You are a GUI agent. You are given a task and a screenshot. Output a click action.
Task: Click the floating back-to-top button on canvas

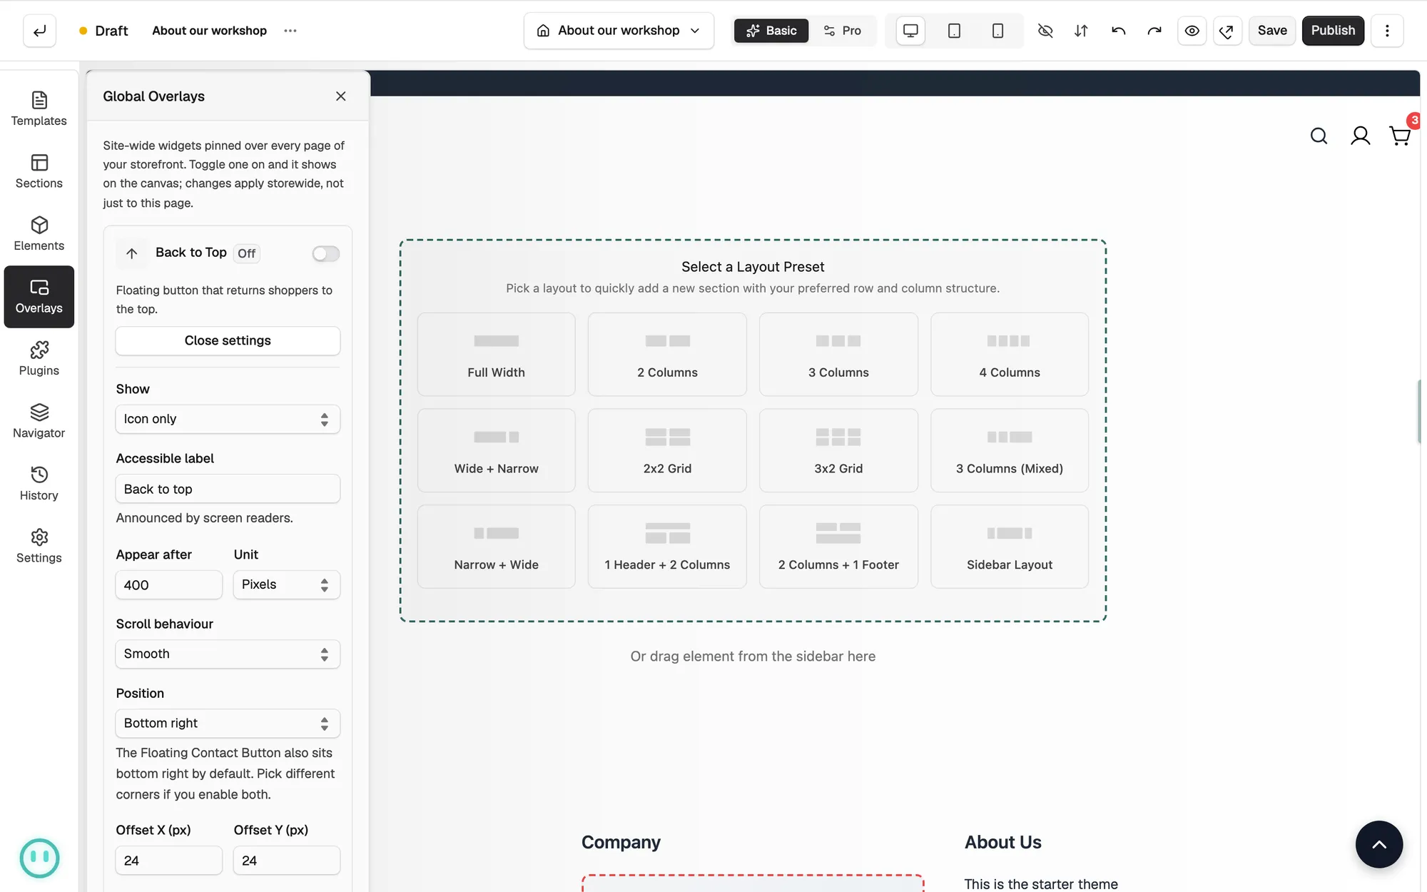tap(1378, 844)
